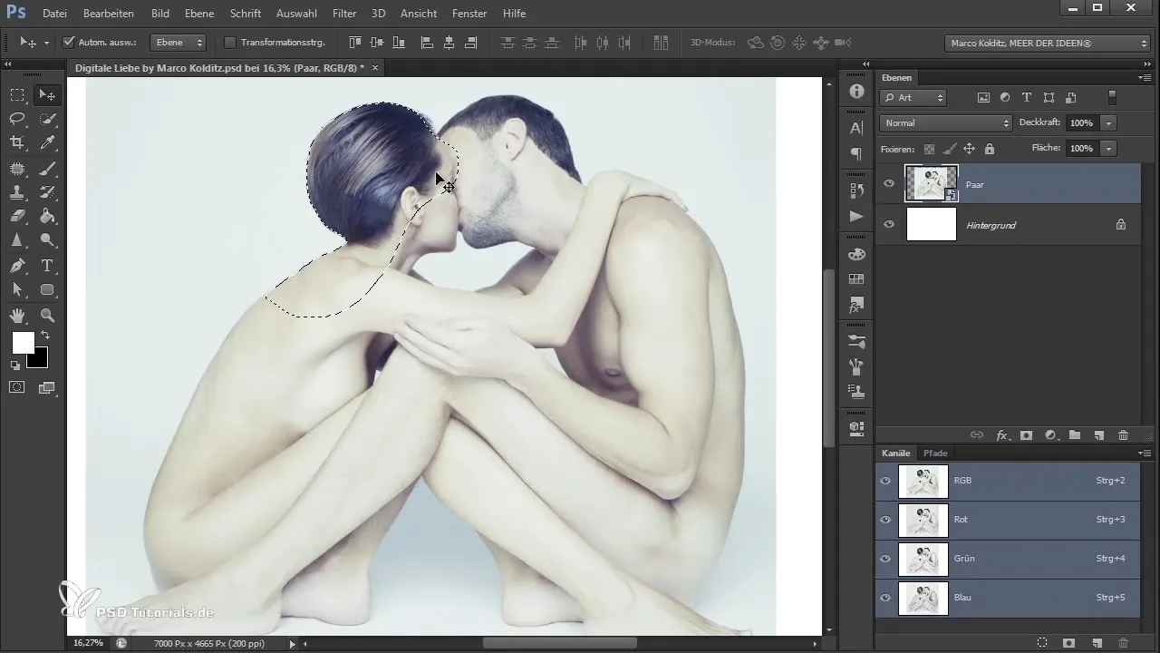
Task: Select the Horizontal Type tool
Action: pyautogui.click(x=47, y=266)
